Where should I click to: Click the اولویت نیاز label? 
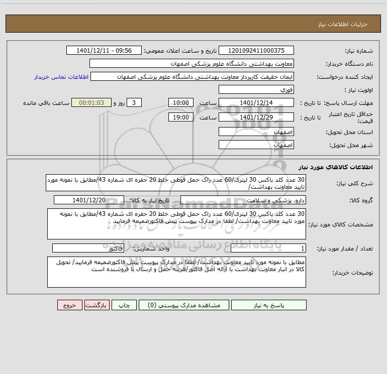[359, 90]
